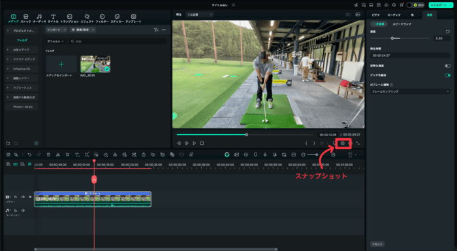Switch to the Audio (オーディオ) properties tab

pyautogui.click(x=394, y=15)
